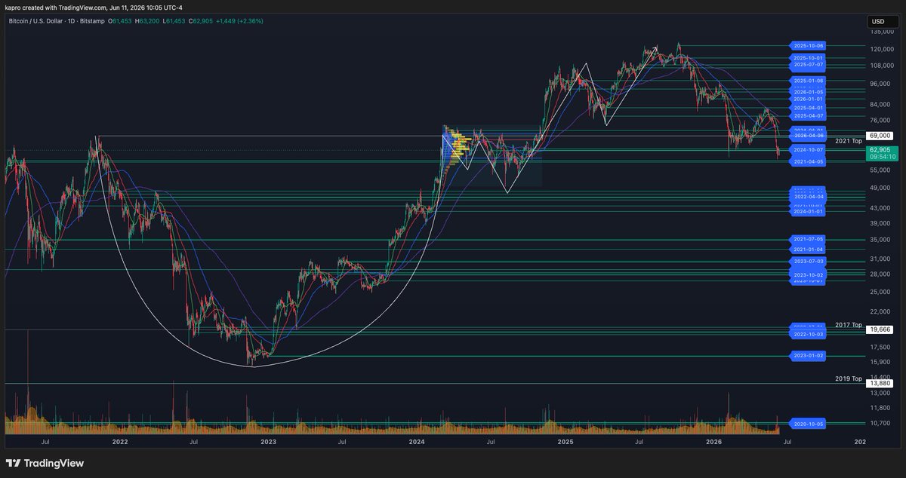The width and height of the screenshot is (906, 478).
Task: Select the 2022-04-04 level label
Action: pyautogui.click(x=809, y=196)
